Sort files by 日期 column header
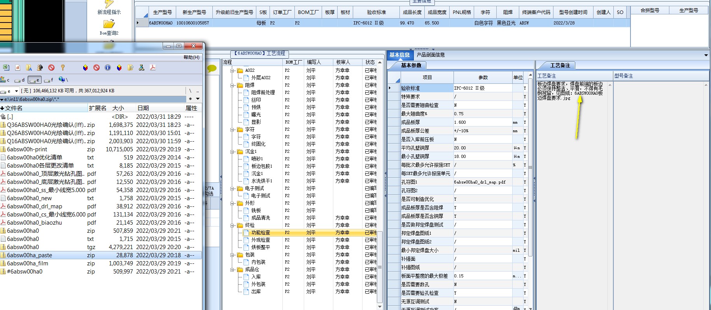 160,108
